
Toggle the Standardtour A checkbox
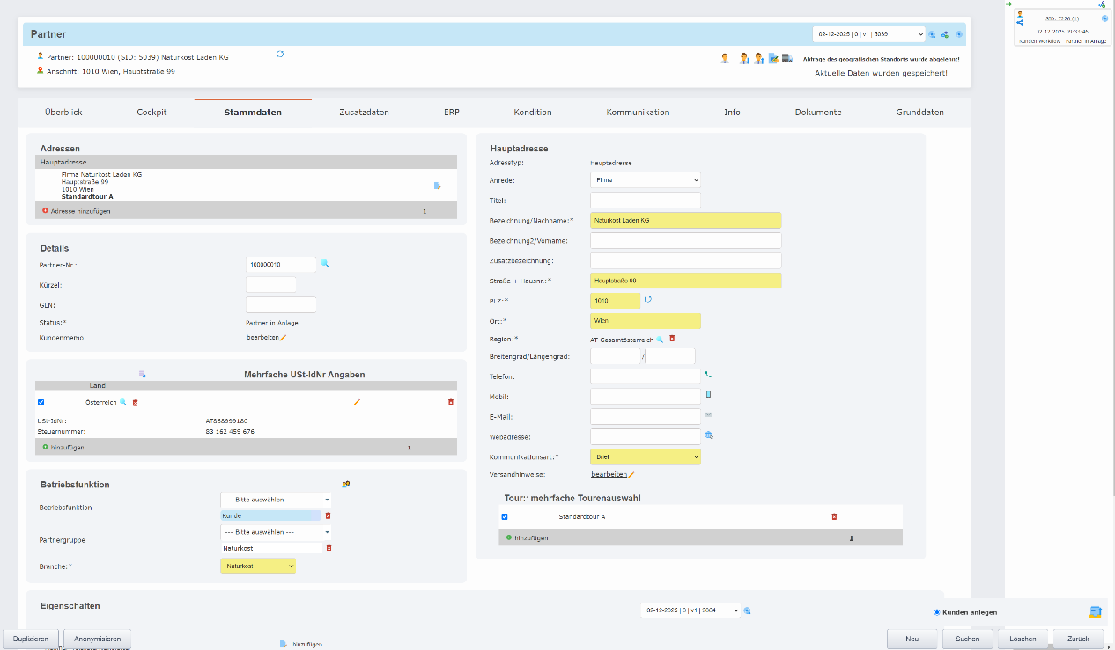point(505,517)
